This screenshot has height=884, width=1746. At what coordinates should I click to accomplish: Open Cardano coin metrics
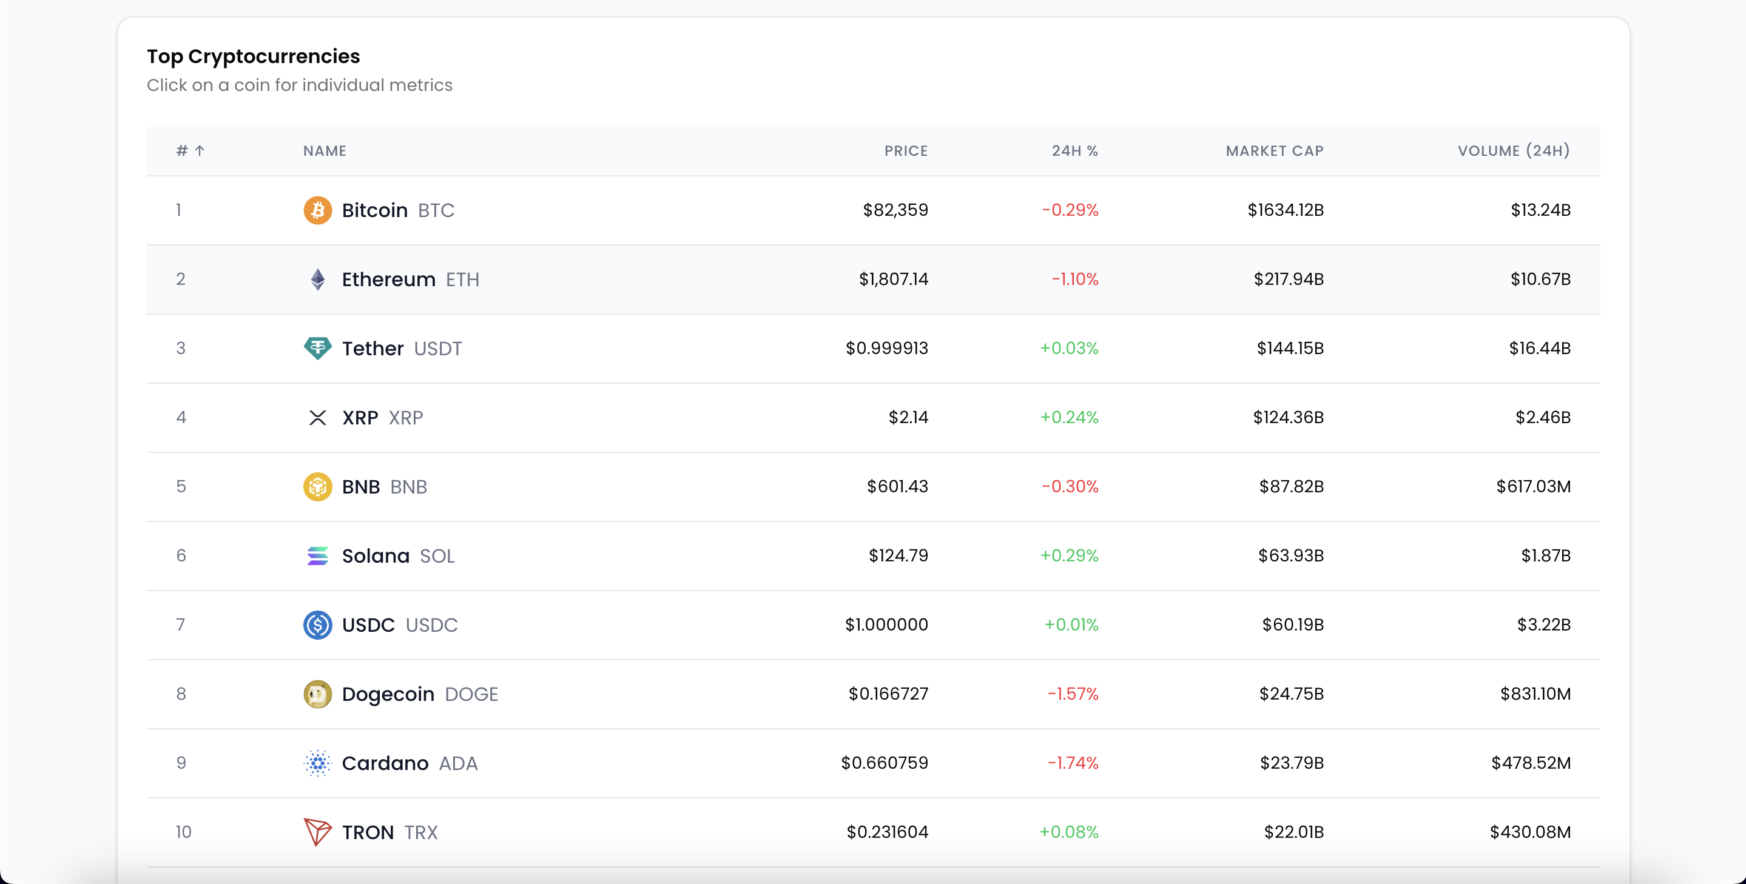click(x=385, y=763)
